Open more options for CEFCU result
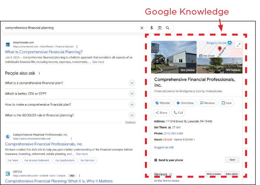Image resolution: width=260 pixels, height=185 pixels. point(79,176)
